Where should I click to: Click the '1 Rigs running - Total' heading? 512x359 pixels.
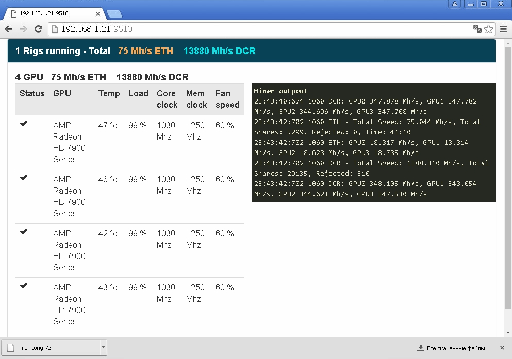click(63, 51)
